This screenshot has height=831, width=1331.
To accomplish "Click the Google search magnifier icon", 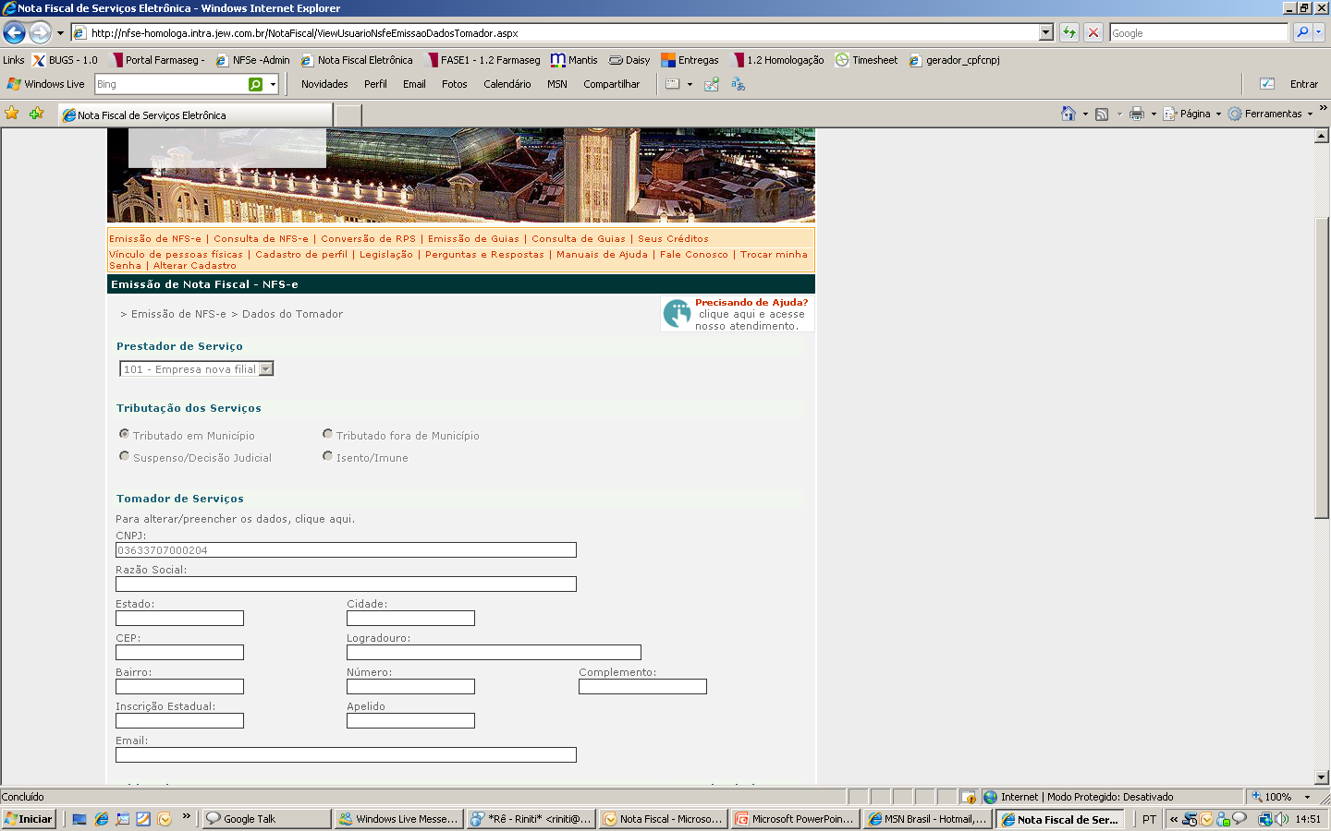I will pos(1302,32).
